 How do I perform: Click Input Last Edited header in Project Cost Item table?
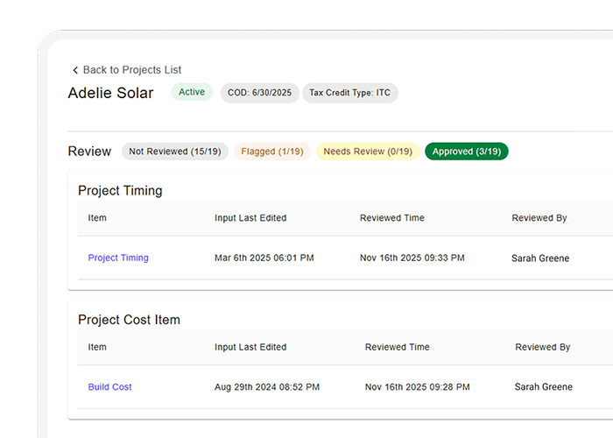(250, 347)
